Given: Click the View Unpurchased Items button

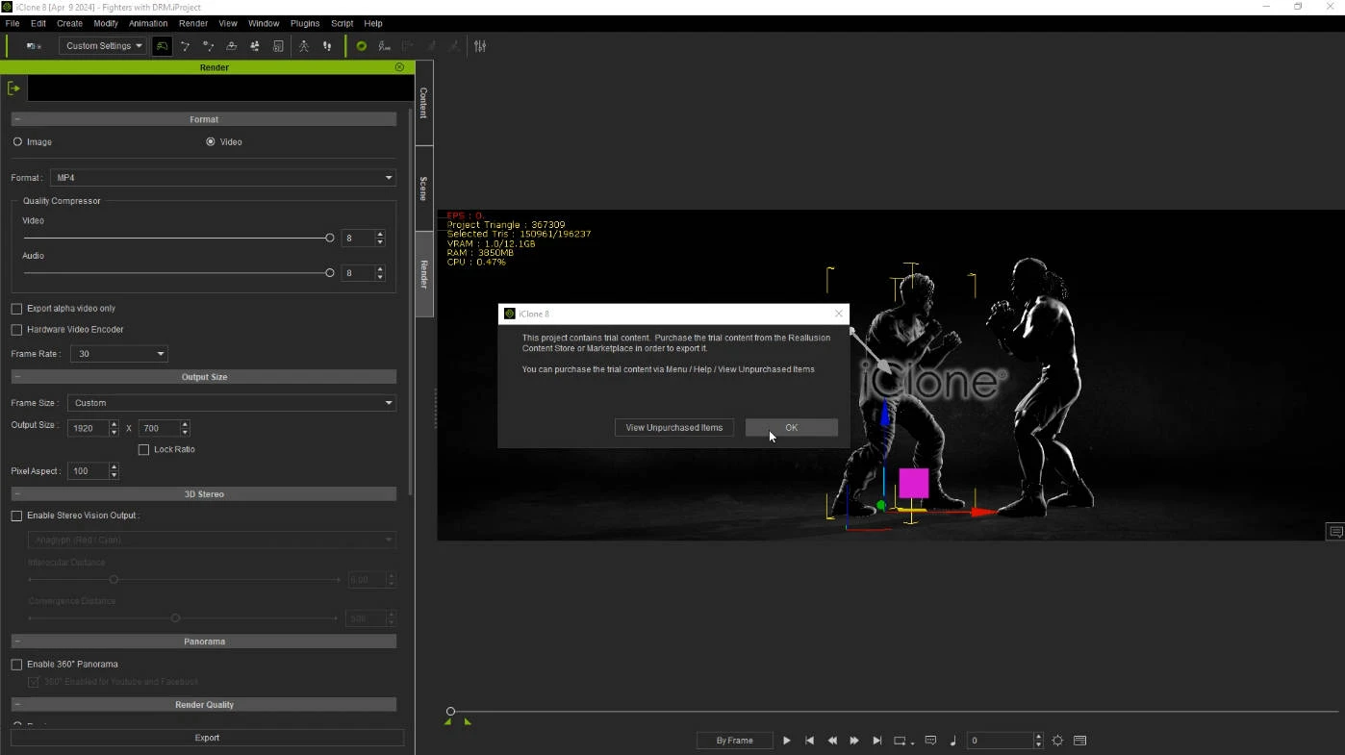Looking at the screenshot, I should pyautogui.click(x=673, y=428).
